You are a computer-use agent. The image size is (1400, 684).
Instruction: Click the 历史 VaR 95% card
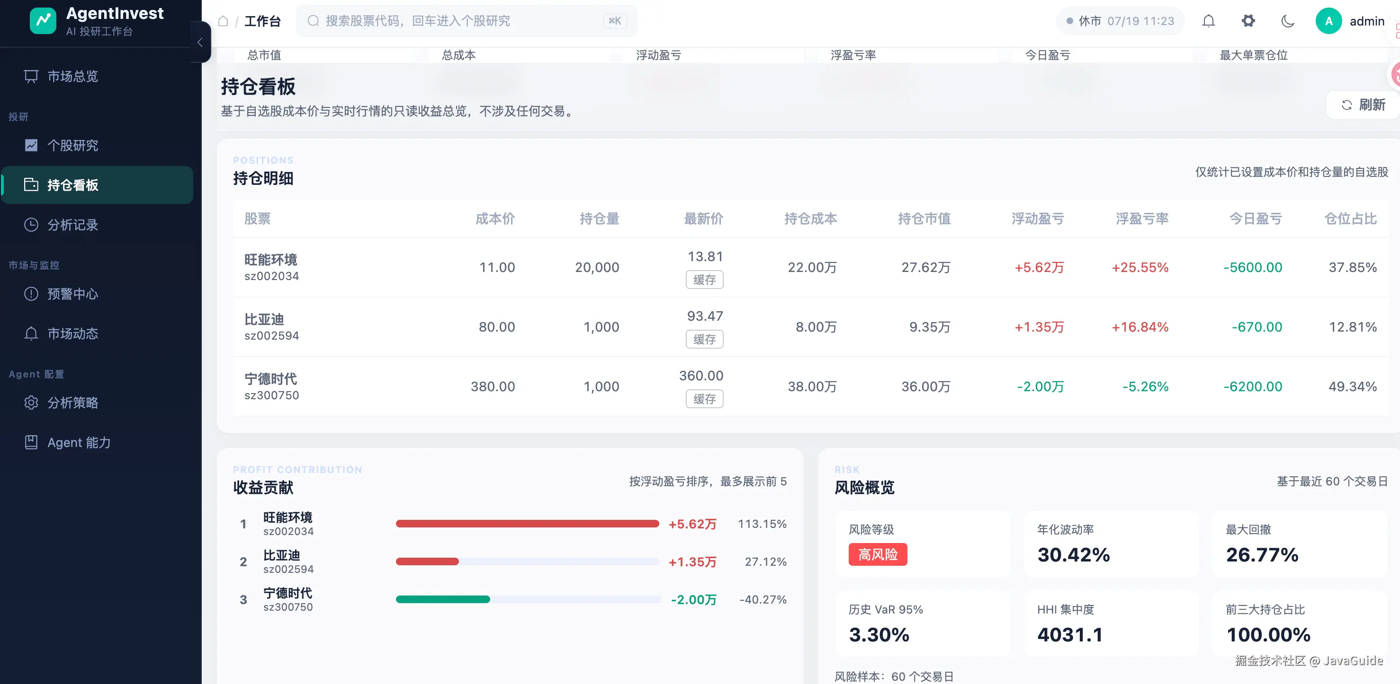[x=923, y=624]
